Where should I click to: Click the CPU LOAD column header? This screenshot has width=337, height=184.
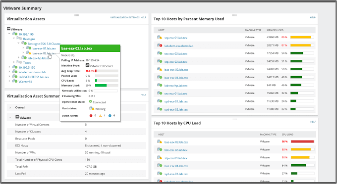[287, 135]
